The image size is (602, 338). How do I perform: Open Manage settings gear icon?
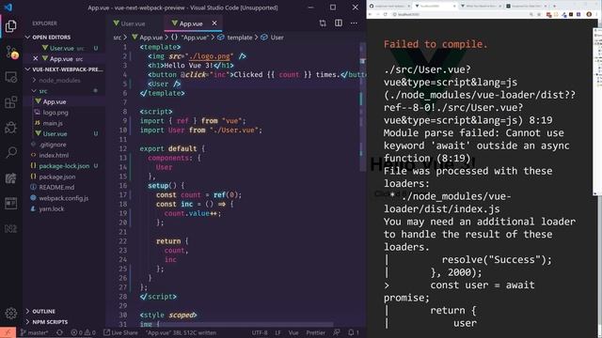(10, 313)
